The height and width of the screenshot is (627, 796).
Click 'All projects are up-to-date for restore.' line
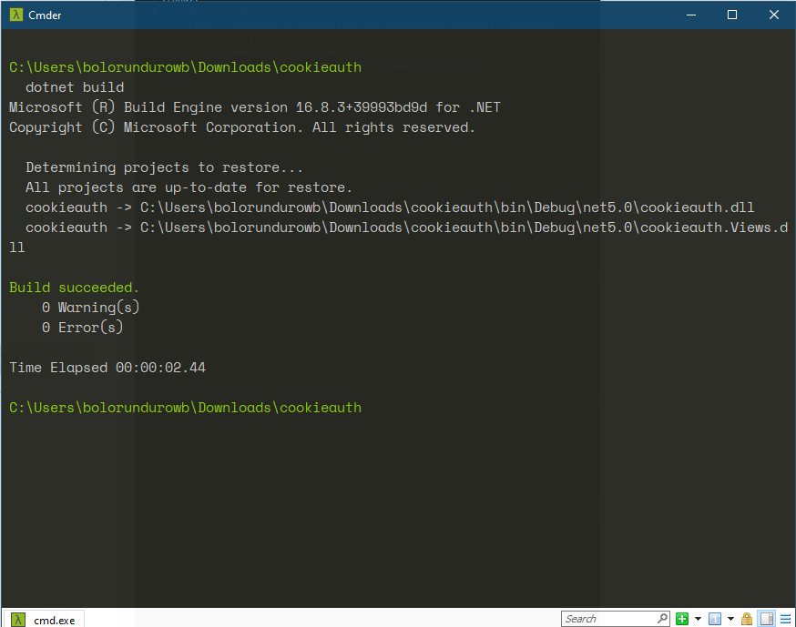(x=189, y=187)
